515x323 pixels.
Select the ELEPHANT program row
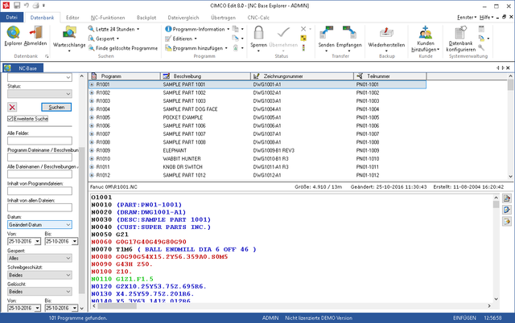coord(257,150)
